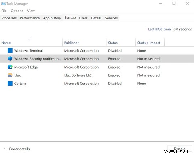Switch to the App history tab

pos(52,18)
